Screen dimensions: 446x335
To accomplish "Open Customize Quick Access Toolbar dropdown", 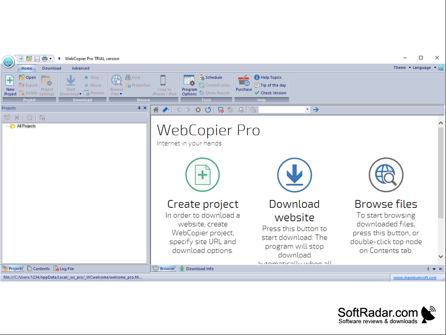I will (x=59, y=59).
